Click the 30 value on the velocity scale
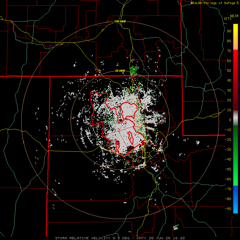The height and width of the screenshot is (240, 240). point(229,90)
